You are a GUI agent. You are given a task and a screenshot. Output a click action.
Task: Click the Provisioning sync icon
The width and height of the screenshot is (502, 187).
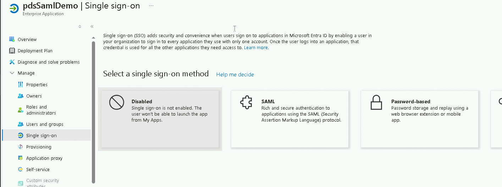click(x=21, y=147)
